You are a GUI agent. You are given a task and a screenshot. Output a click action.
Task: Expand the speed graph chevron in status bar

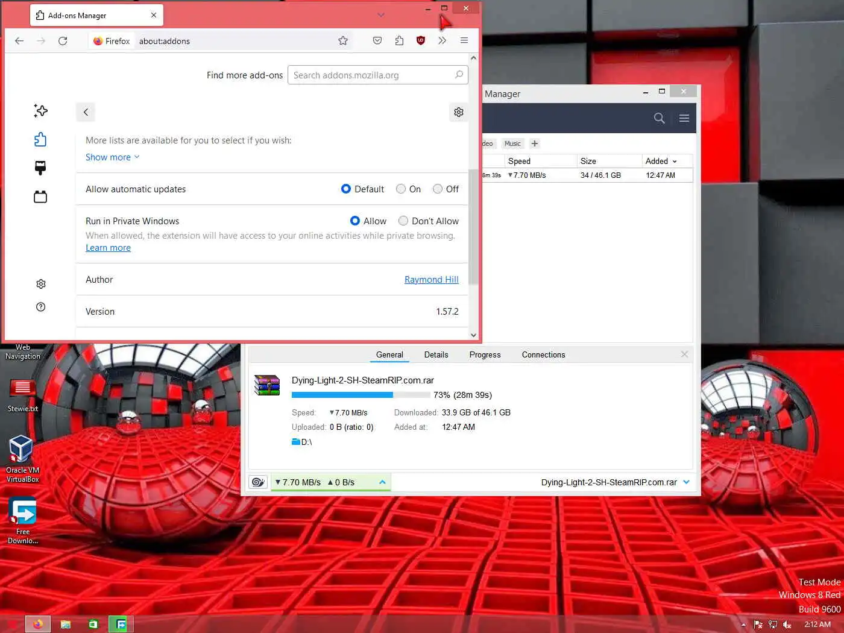[382, 482]
